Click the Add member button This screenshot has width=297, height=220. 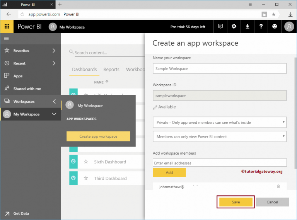[x=169, y=172]
